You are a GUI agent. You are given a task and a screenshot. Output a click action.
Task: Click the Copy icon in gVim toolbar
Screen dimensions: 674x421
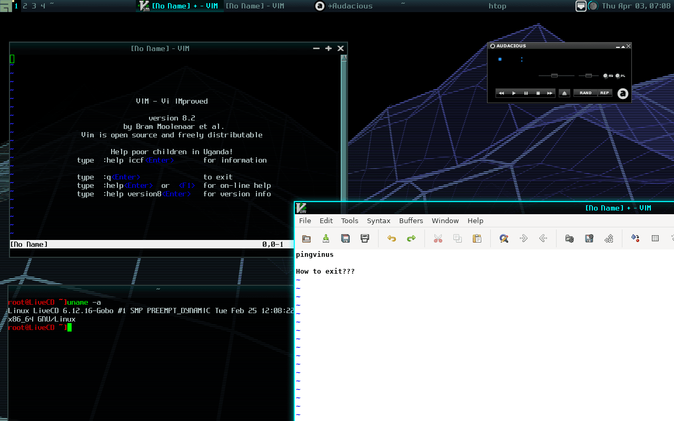click(458, 238)
